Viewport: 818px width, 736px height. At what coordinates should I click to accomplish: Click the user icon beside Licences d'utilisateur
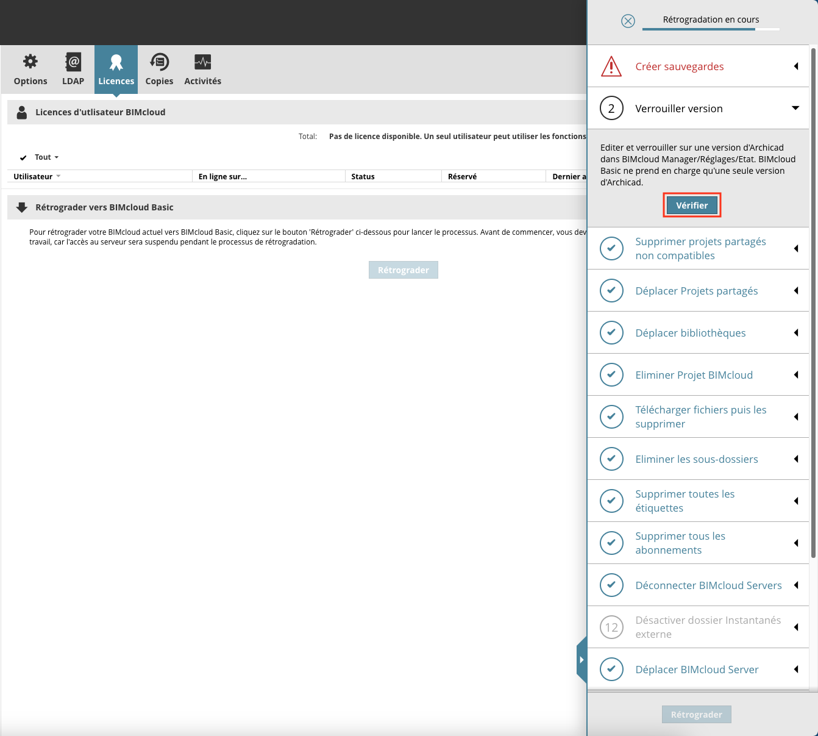click(x=22, y=112)
